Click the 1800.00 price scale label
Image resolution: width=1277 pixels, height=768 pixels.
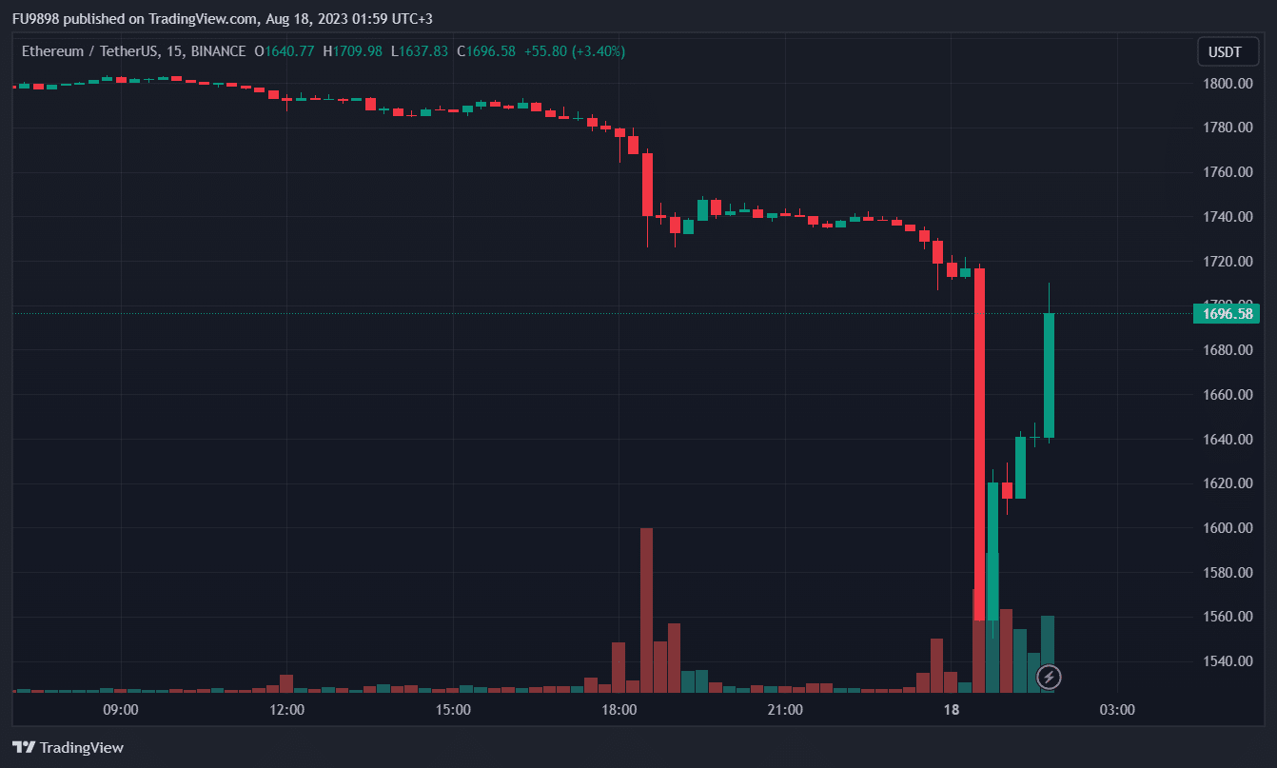click(1226, 84)
